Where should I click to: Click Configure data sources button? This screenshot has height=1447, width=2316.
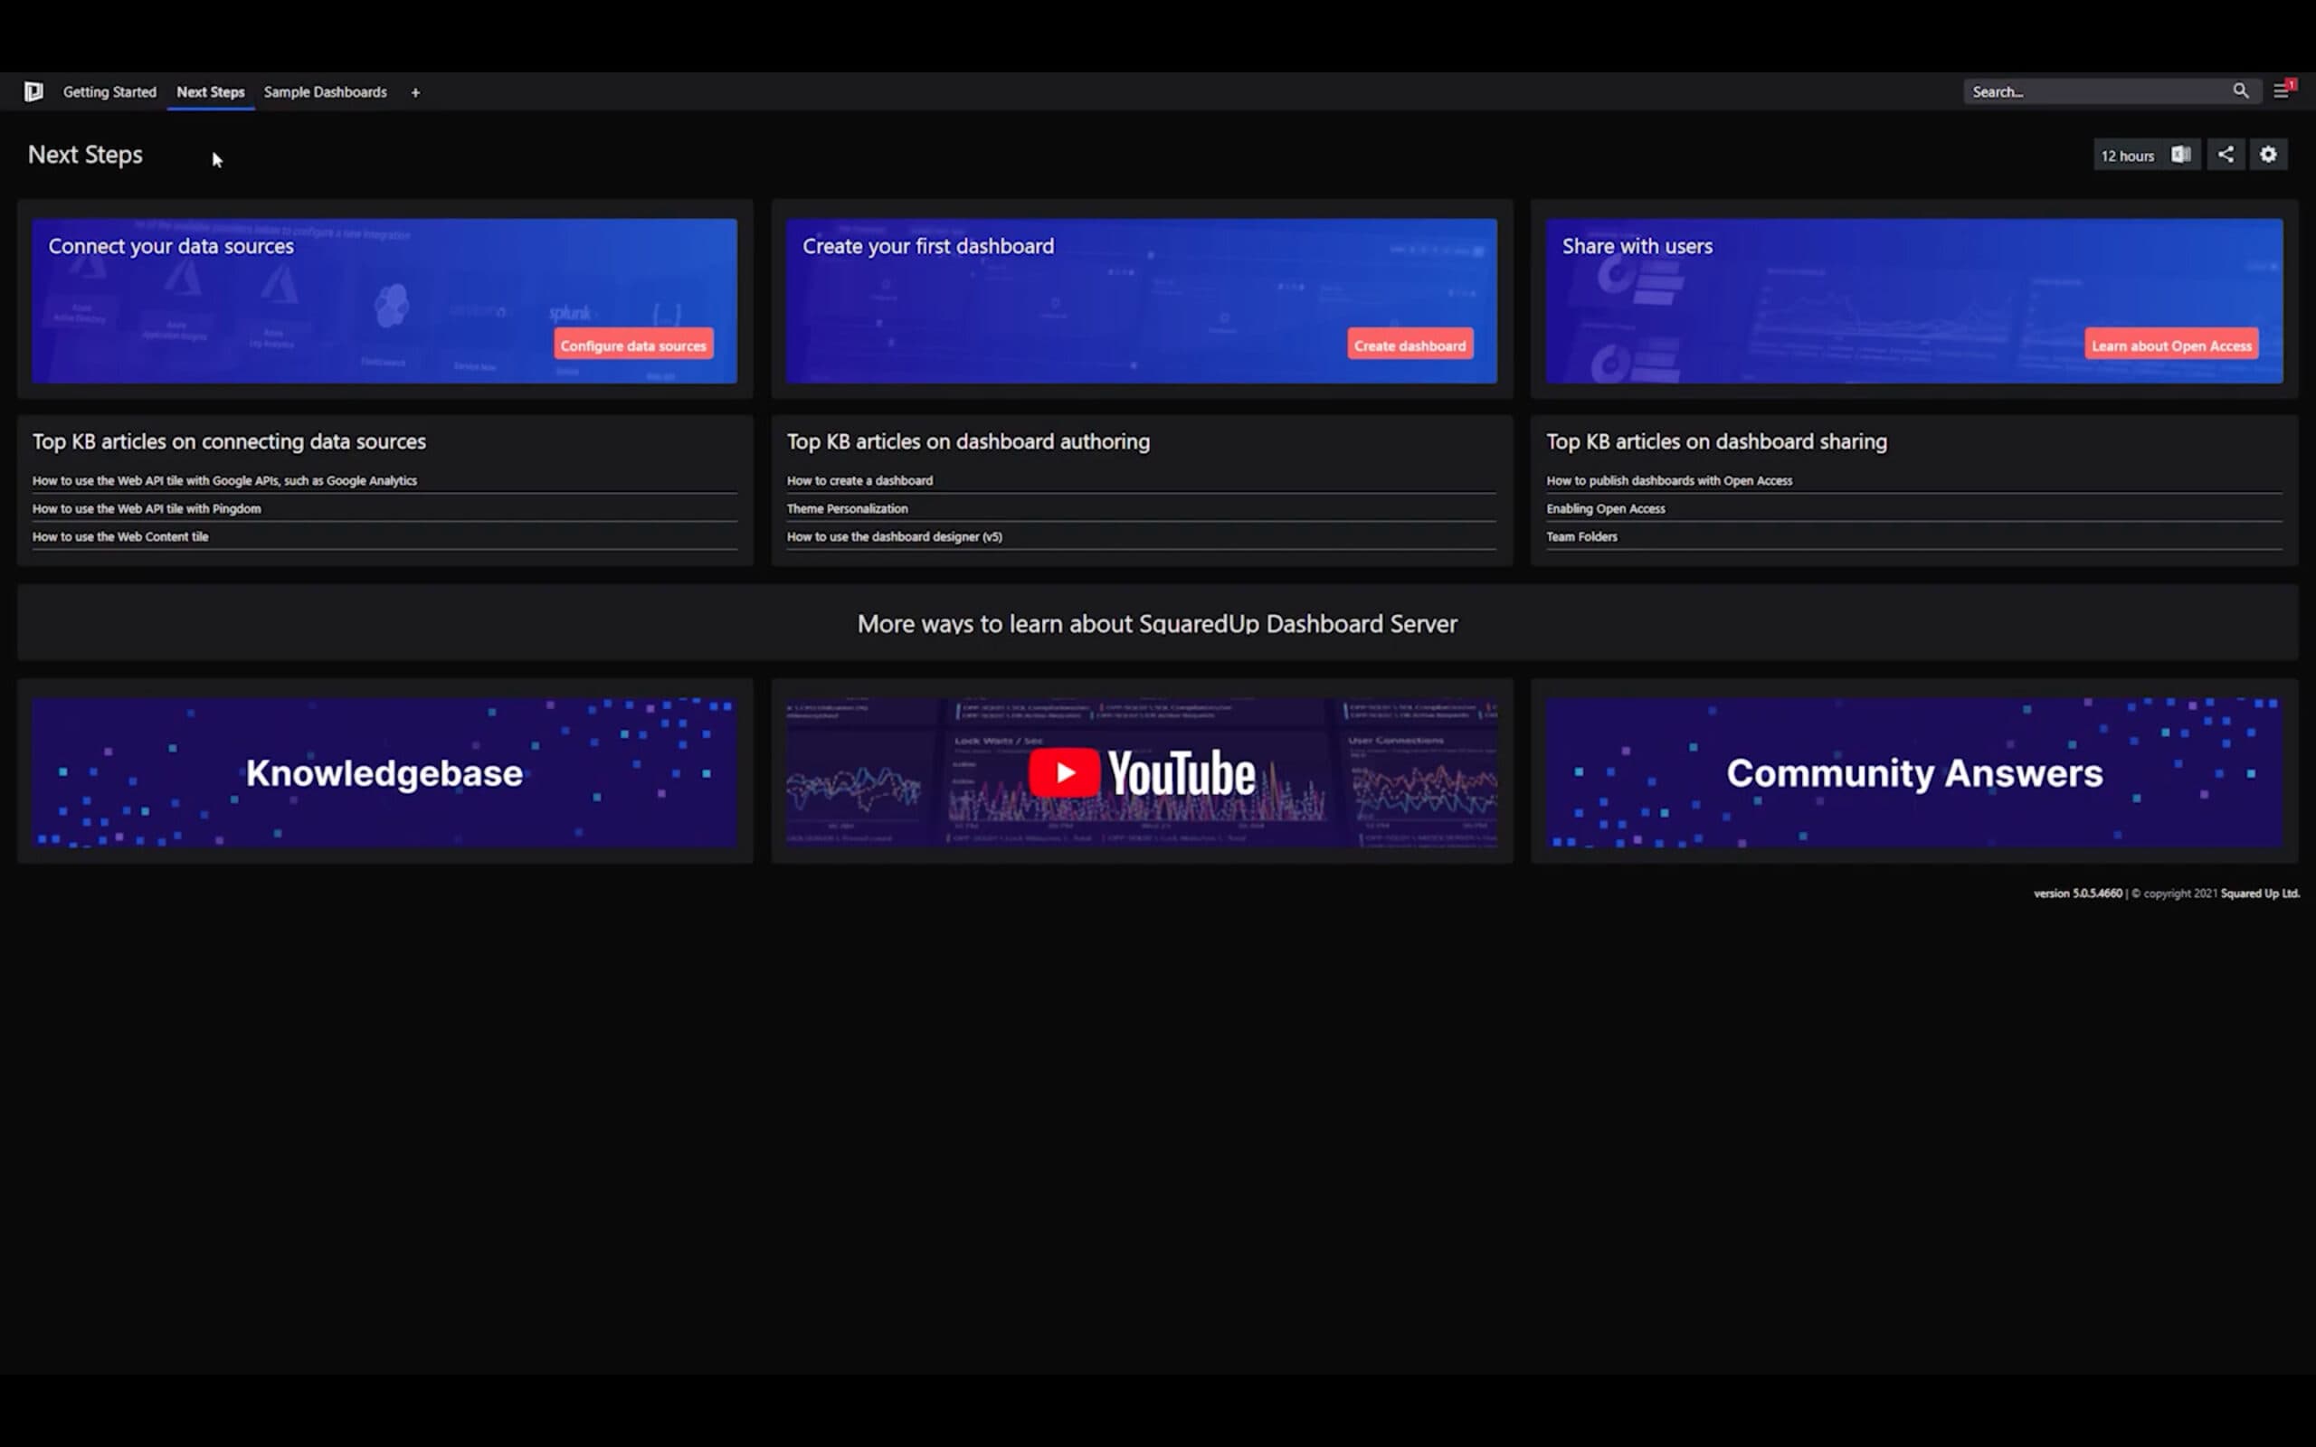(x=633, y=345)
